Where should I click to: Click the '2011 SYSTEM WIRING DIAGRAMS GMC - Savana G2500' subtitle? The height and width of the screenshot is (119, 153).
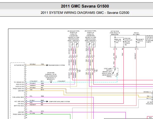click(x=85, y=13)
